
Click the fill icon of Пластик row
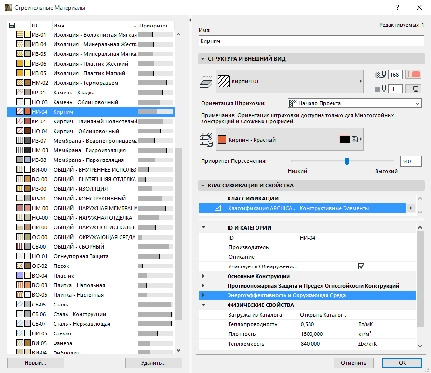tap(20, 276)
